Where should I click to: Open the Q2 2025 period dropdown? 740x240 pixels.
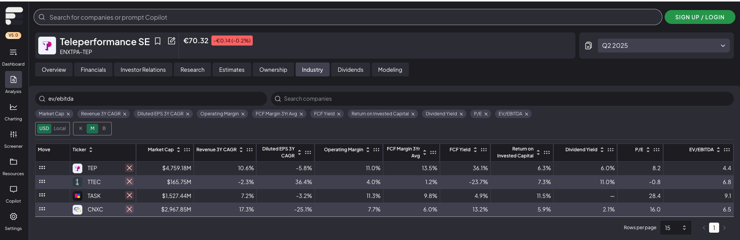pos(663,46)
